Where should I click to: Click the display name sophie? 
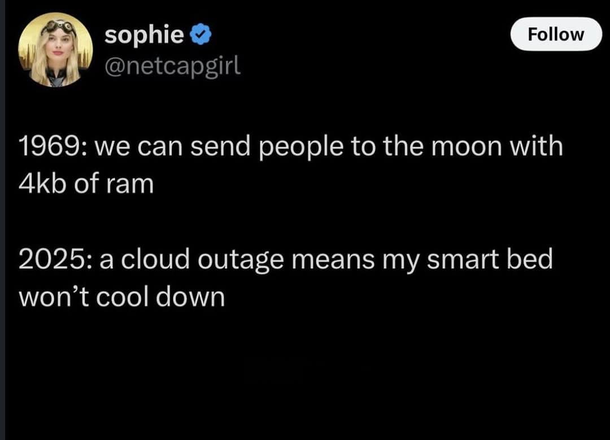(x=144, y=34)
